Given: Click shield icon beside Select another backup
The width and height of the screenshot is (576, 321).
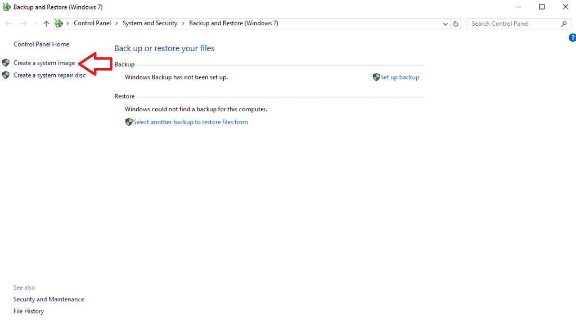Looking at the screenshot, I should pyautogui.click(x=129, y=122).
